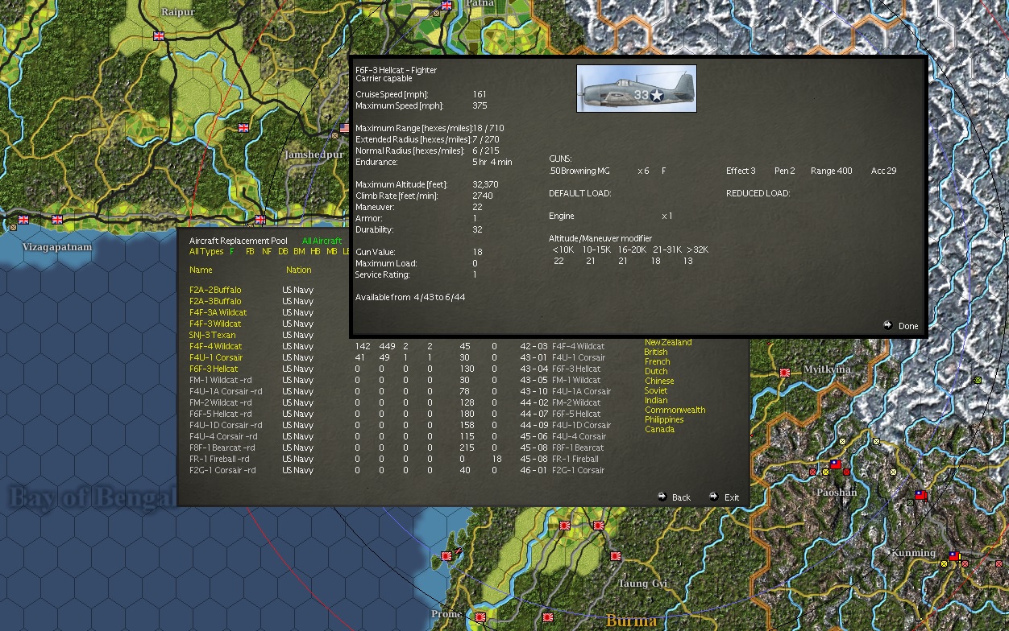
Task: Open F4F-3 Wildcat in the Name column
Action: (215, 324)
